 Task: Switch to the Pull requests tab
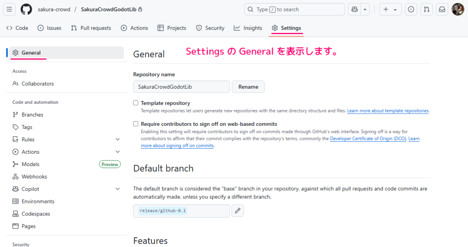(x=91, y=28)
